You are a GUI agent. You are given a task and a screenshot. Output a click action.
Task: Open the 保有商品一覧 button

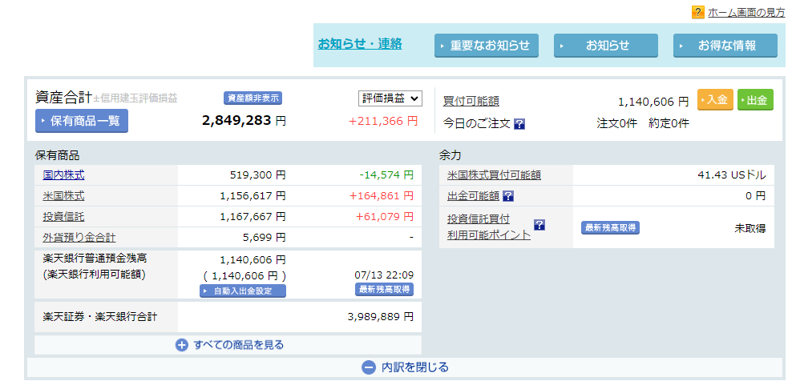point(82,121)
